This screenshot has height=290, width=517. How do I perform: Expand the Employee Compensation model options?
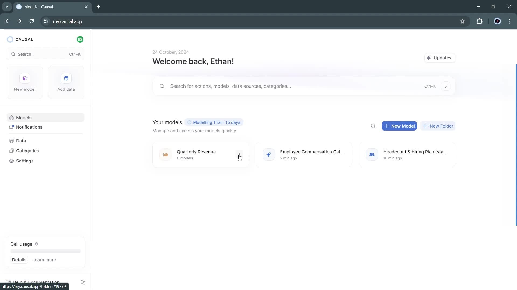pos(343,155)
